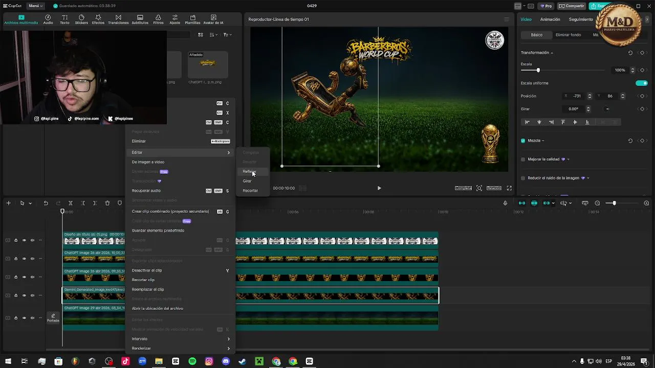Screen dimensions: 655x368
Task: Open the Filtros panel
Action: tap(158, 19)
